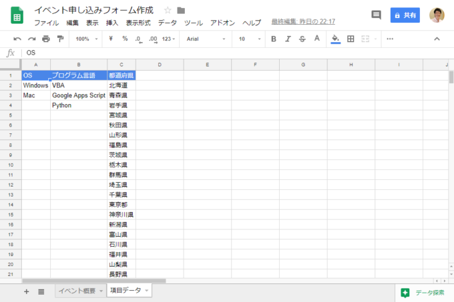Toggle strikethrough formatting

coord(302,39)
